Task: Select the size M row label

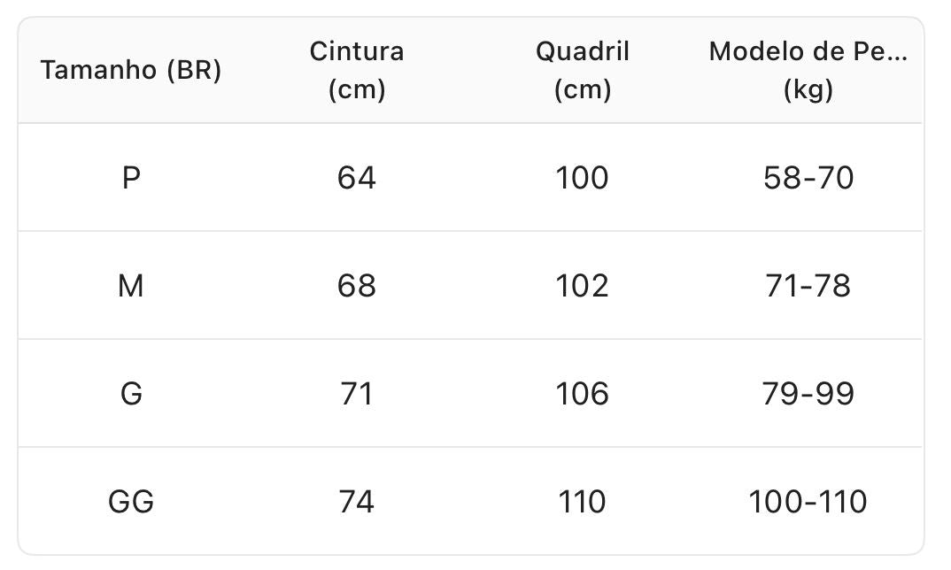Action: tap(131, 286)
